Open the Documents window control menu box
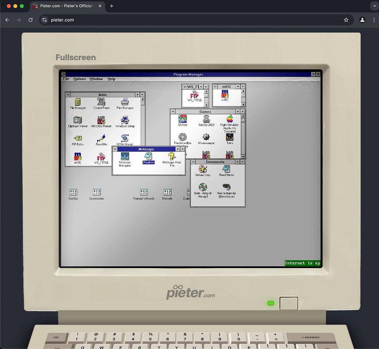 (193, 162)
